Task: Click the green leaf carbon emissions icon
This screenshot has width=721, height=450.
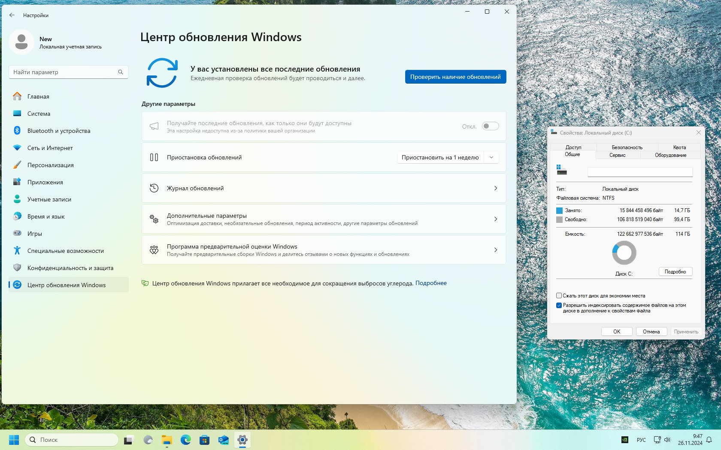Action: point(145,283)
